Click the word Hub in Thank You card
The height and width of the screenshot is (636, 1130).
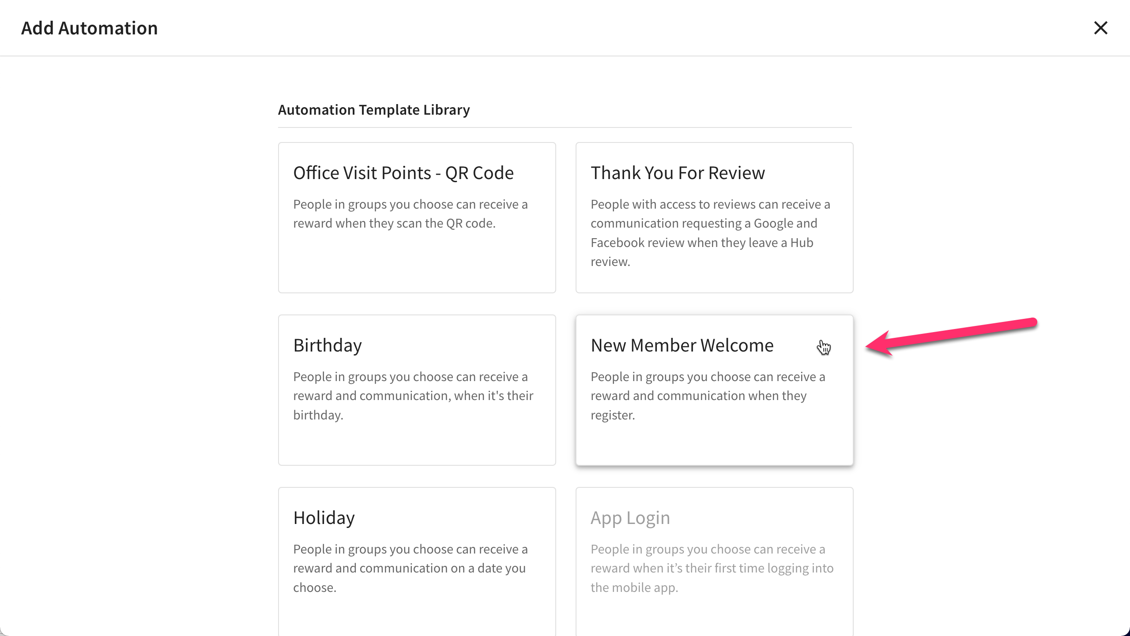802,243
